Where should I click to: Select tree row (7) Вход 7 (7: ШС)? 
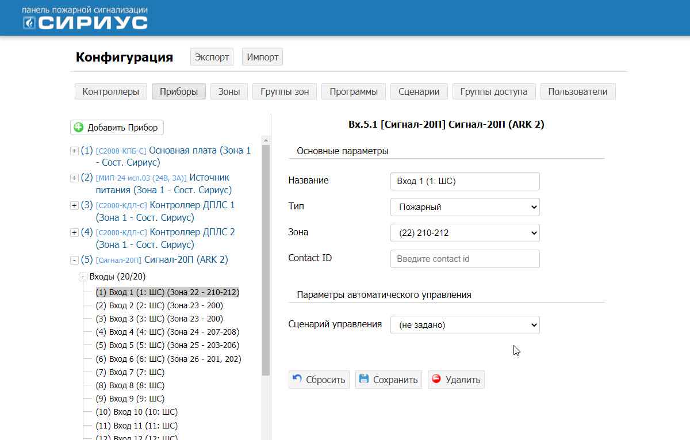130,372
